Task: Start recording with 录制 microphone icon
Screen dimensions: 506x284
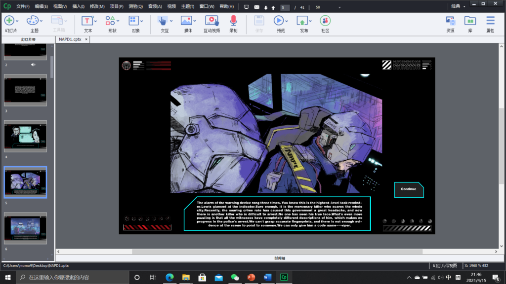Action: point(233,21)
